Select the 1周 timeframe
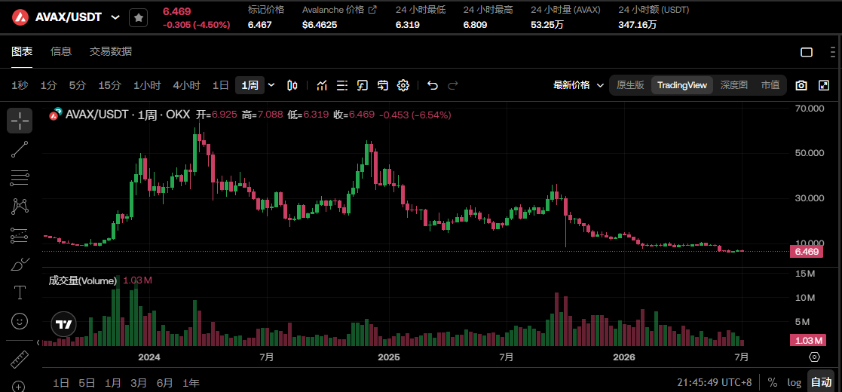Image resolution: width=842 pixels, height=392 pixels. point(250,85)
